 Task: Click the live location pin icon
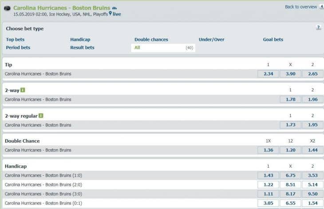(x=110, y=14)
